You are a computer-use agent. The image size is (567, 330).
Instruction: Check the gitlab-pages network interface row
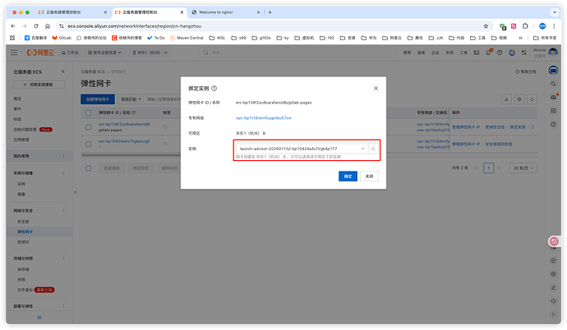[x=90, y=126]
